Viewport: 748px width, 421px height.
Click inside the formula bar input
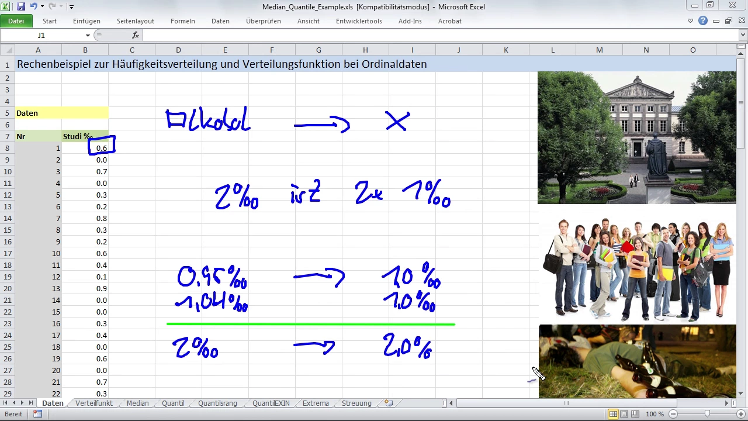pyautogui.click(x=441, y=35)
